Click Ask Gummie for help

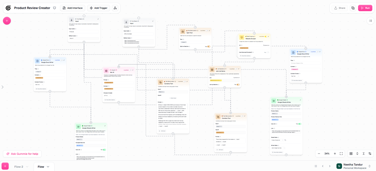[22, 153]
